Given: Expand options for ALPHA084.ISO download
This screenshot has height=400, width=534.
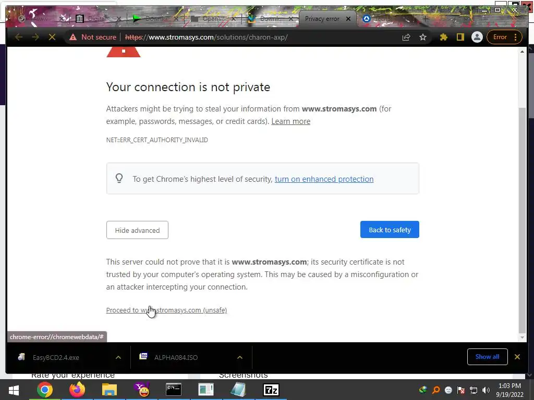Looking at the screenshot, I should (240, 357).
